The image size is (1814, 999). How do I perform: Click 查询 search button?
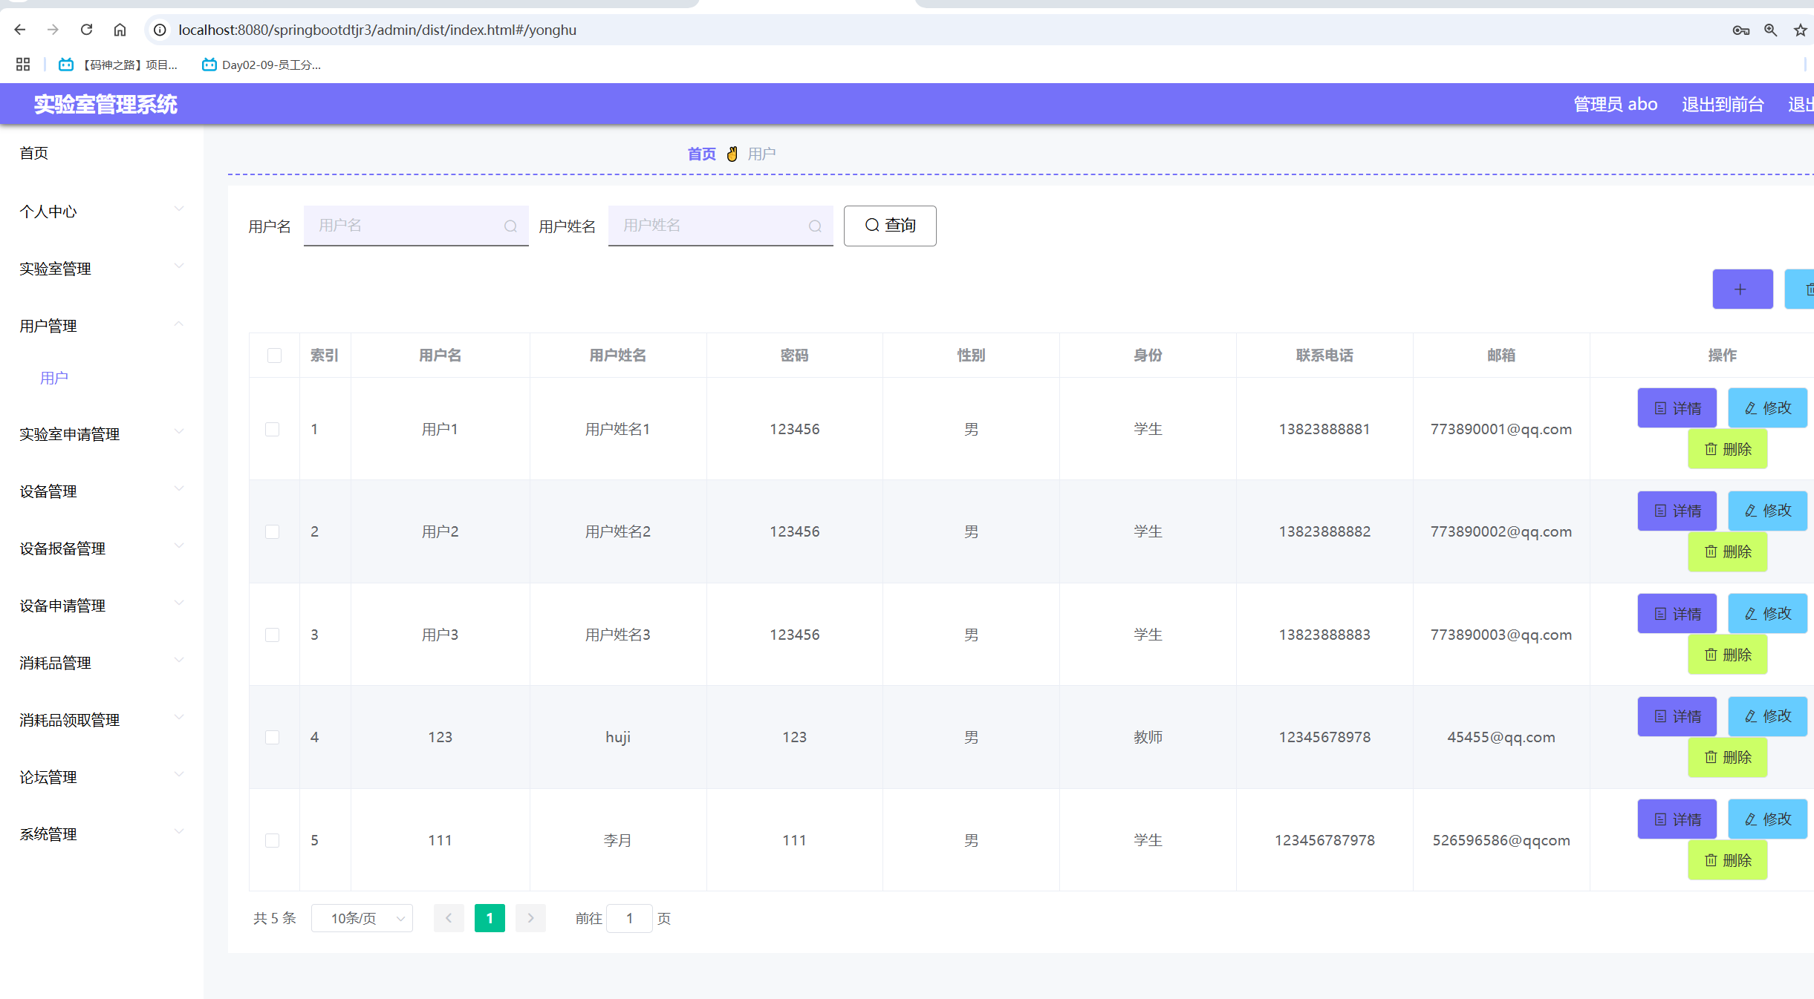890,226
